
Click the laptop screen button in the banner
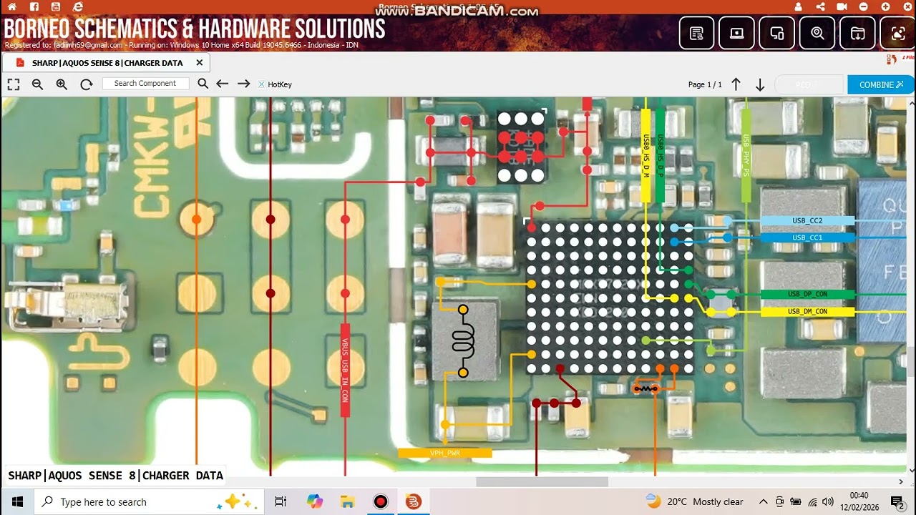click(736, 33)
